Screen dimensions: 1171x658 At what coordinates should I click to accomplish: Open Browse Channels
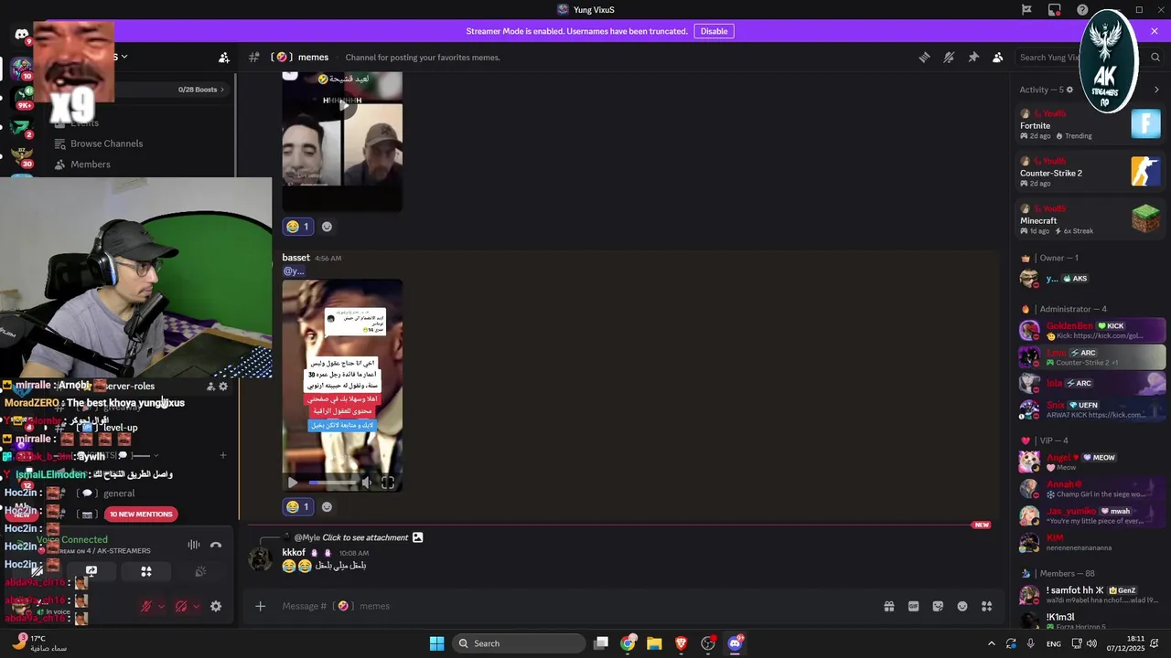click(x=106, y=143)
